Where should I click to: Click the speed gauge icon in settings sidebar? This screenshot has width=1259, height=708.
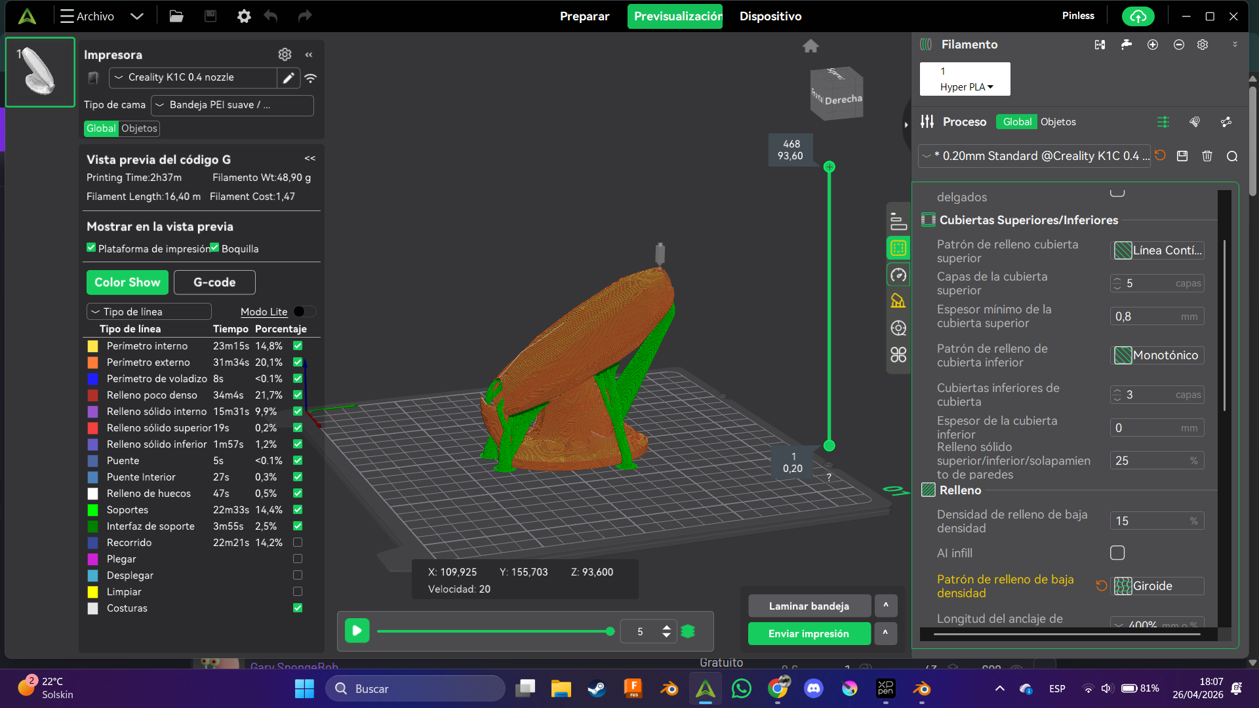point(898,275)
